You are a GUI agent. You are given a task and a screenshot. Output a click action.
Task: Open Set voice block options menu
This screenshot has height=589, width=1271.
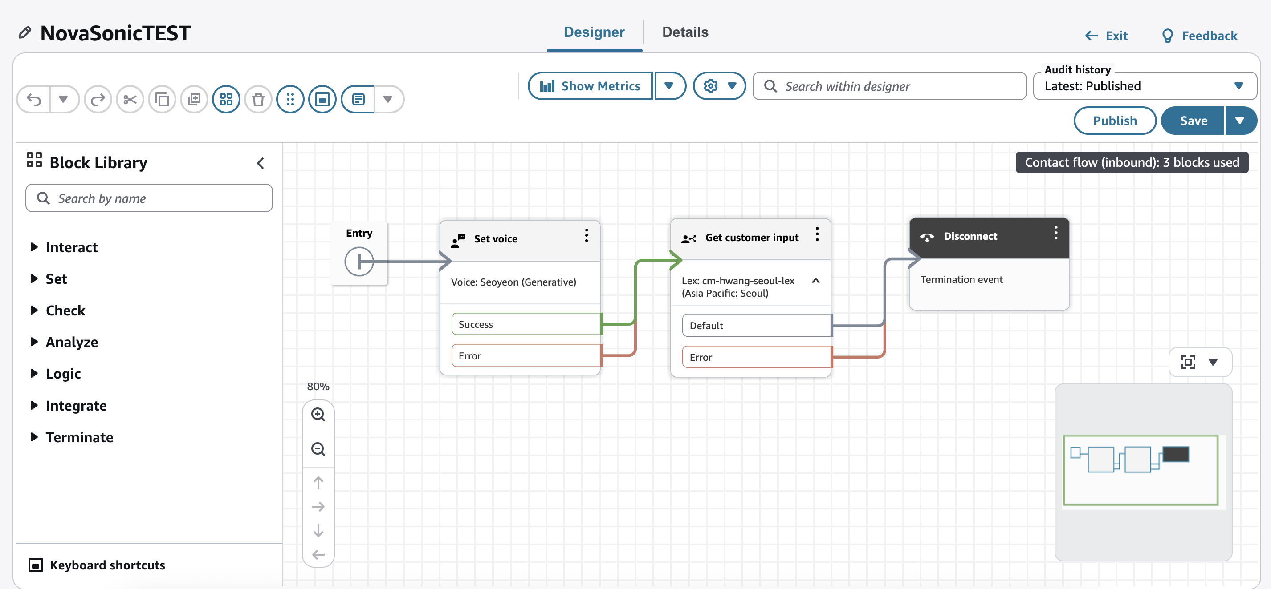[586, 236]
